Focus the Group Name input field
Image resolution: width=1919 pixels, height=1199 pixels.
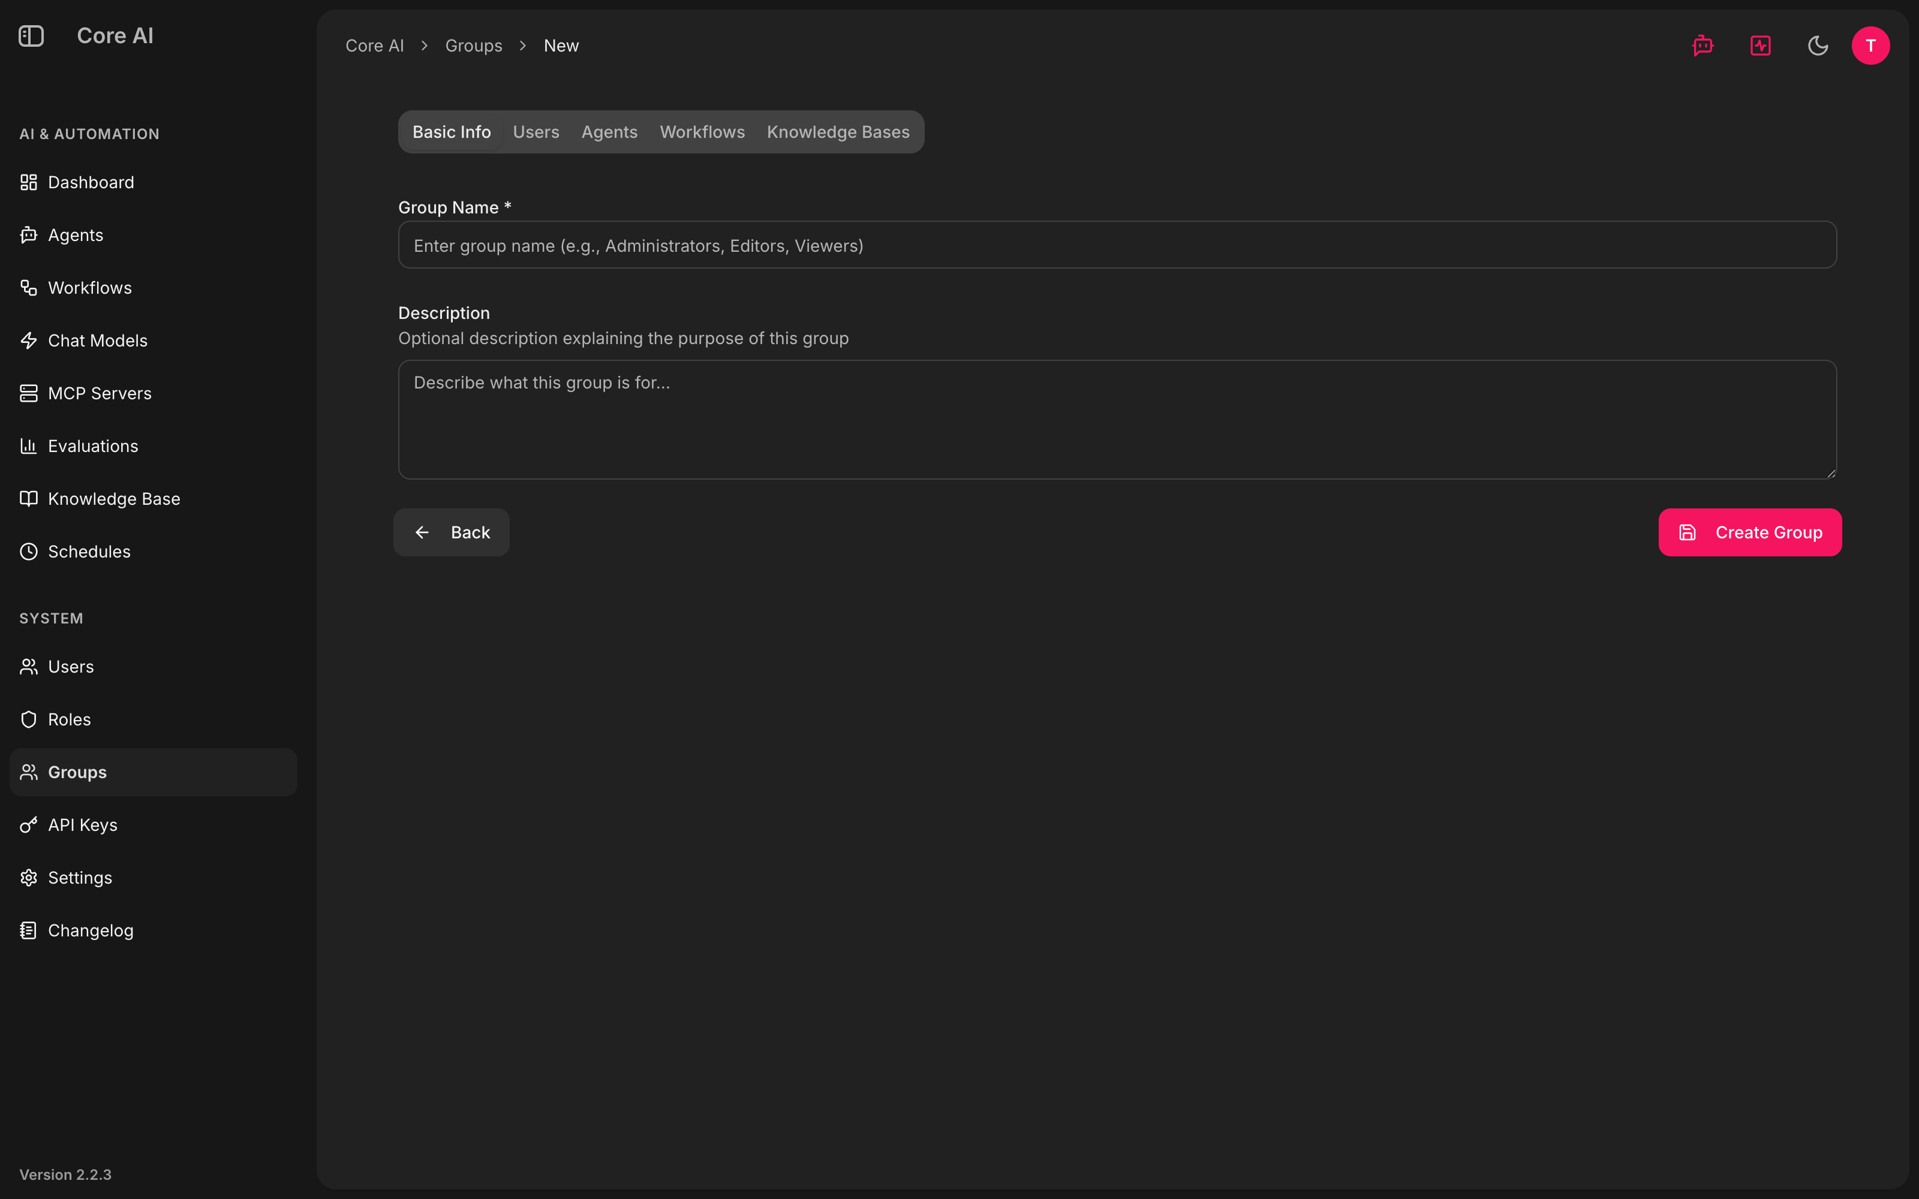click(x=1117, y=245)
